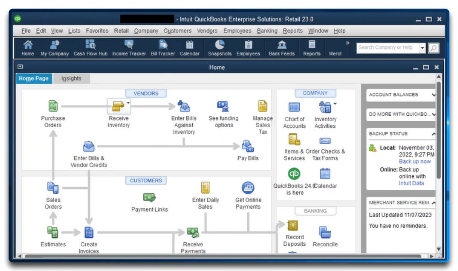Open Manage Sales Tax icon
458x271 pixels.
[x=262, y=106]
